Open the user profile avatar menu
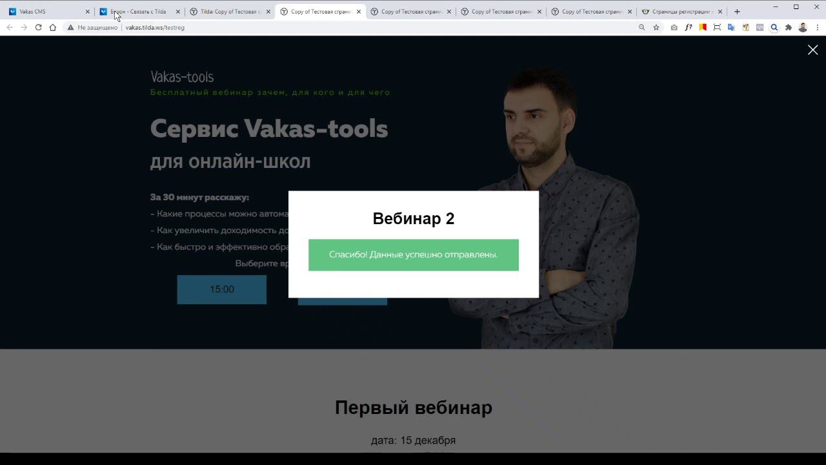Viewport: 826px width, 465px height. pos(803,28)
